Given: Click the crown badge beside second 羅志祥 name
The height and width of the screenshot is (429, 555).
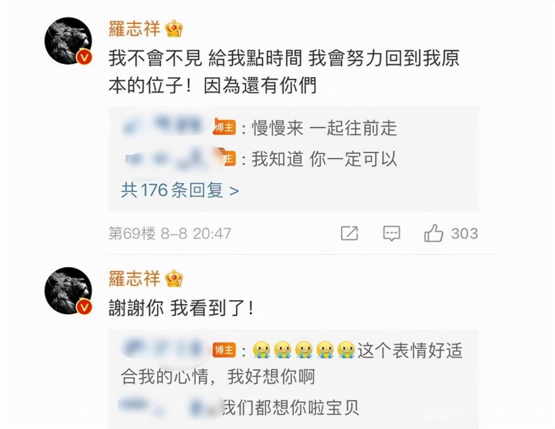Looking at the screenshot, I should [x=174, y=278].
